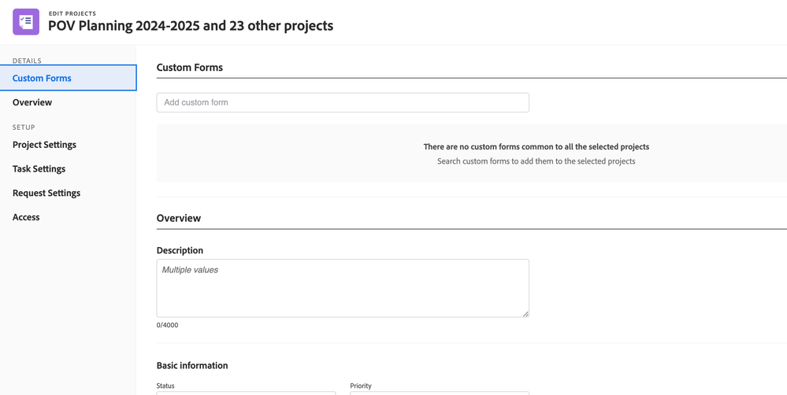Focus the Add custom form search field
Image resolution: width=787 pixels, height=395 pixels.
point(343,102)
